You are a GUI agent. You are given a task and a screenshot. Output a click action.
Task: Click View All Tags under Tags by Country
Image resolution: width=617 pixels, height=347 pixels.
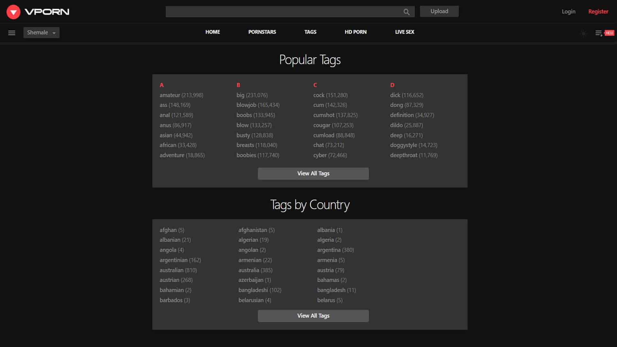[x=313, y=316]
